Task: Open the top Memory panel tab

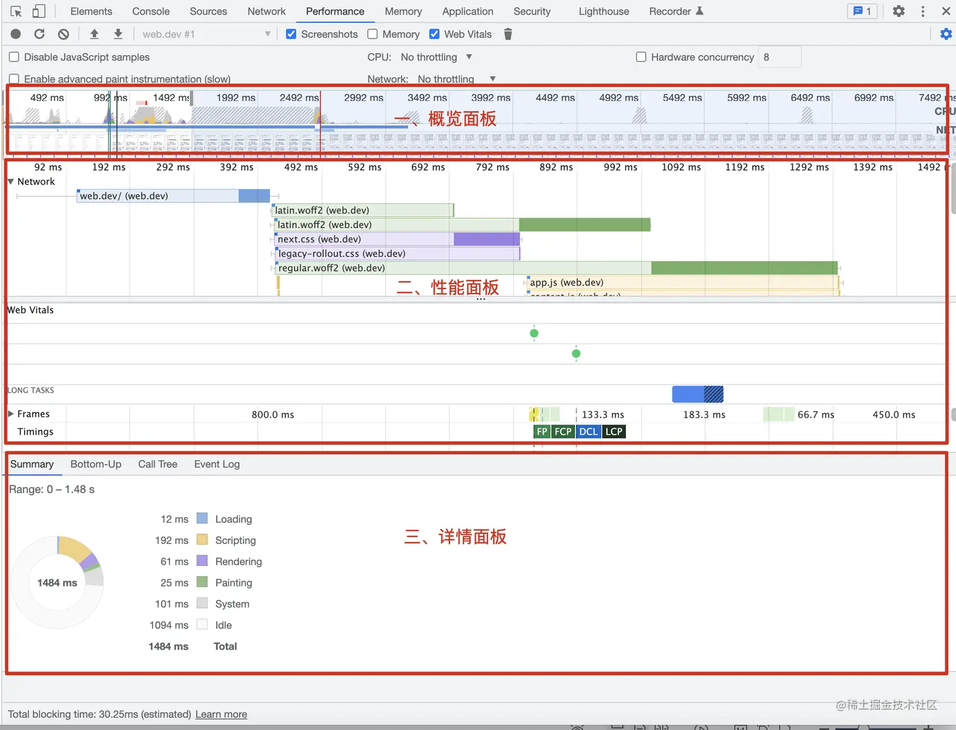Action: [403, 11]
